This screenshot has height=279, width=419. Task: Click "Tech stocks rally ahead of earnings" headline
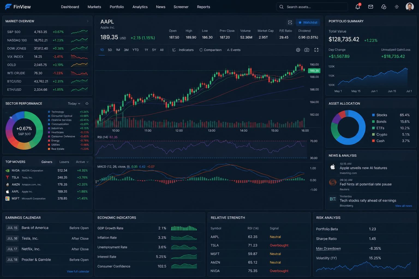coord(368,201)
